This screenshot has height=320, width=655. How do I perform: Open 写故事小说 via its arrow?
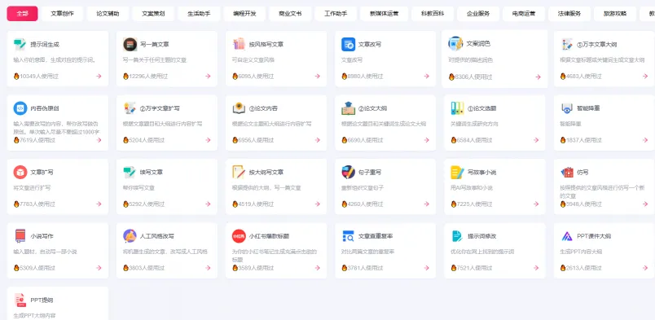536,204
